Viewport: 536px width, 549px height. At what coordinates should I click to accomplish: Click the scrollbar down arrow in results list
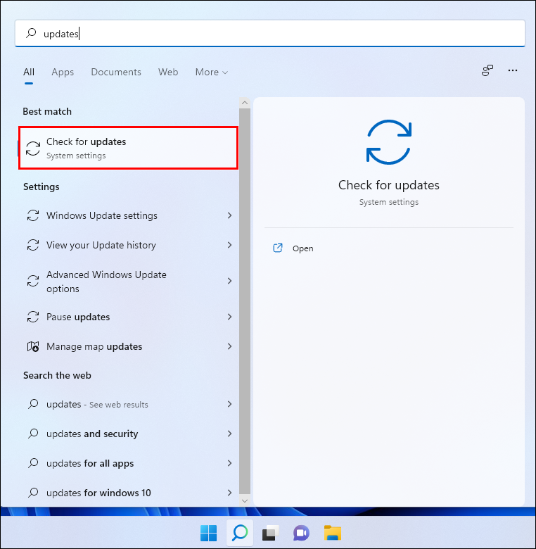(x=245, y=500)
